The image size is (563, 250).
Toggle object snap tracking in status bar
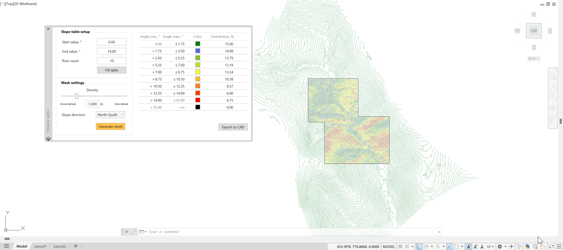[x=450, y=246]
